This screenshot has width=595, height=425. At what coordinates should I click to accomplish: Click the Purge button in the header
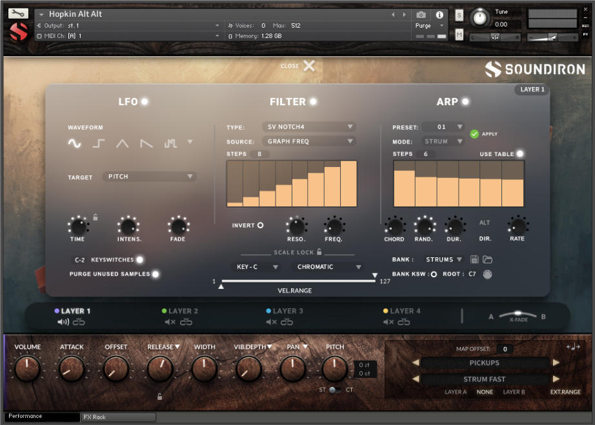pyautogui.click(x=424, y=26)
